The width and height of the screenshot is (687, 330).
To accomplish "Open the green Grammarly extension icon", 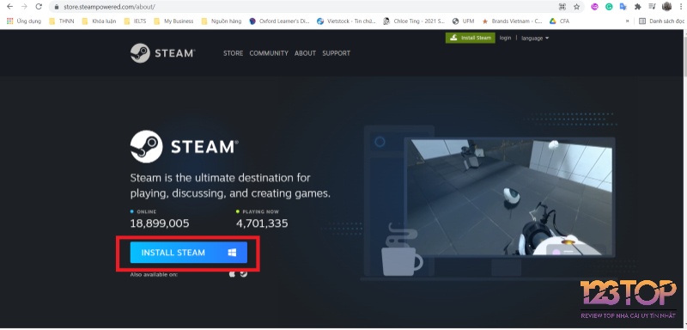I will click(609, 7).
